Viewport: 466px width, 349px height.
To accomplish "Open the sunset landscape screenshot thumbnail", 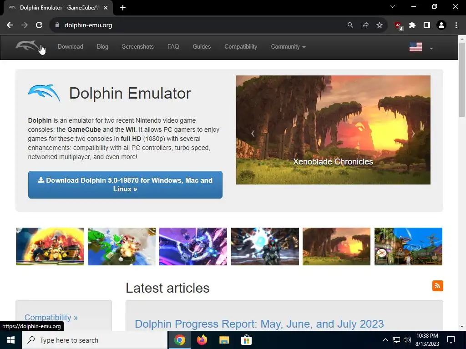I will point(336,246).
